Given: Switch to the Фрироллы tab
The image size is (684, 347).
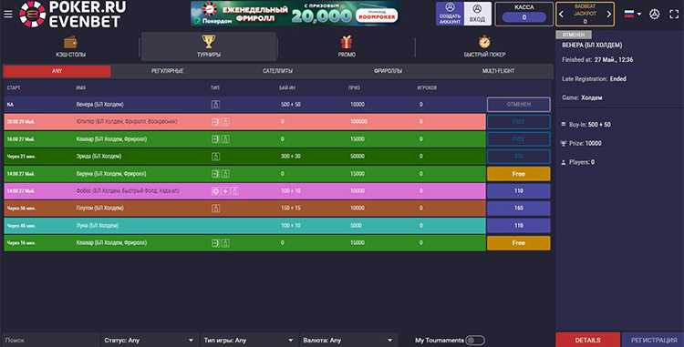Looking at the screenshot, I should tap(388, 70).
